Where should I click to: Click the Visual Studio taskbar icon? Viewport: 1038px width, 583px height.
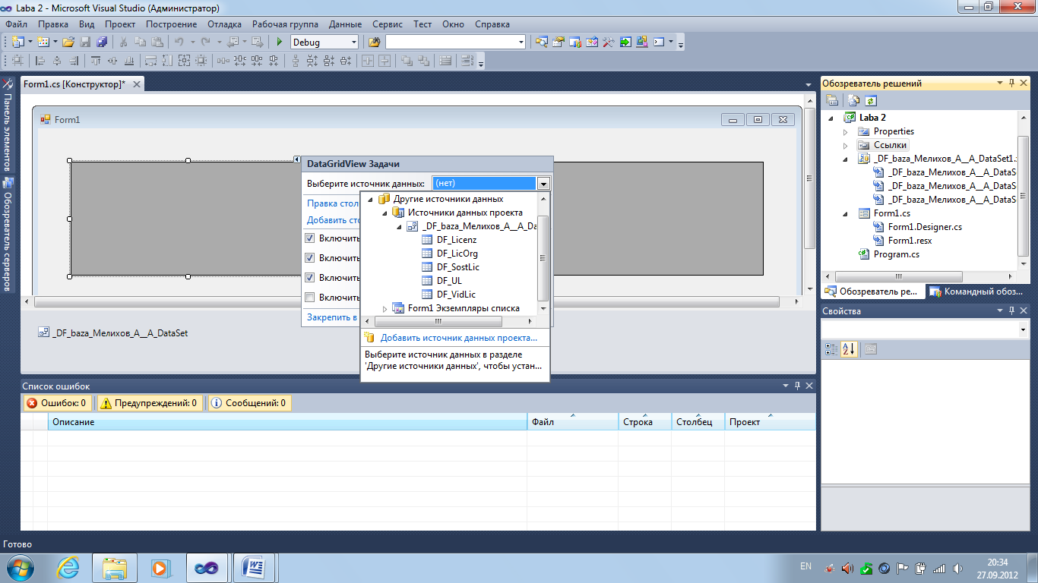point(207,567)
